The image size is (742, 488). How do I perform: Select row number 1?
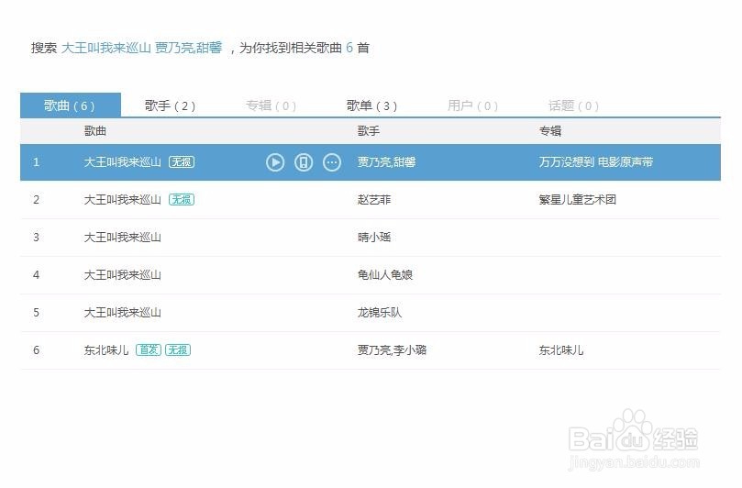pos(36,162)
